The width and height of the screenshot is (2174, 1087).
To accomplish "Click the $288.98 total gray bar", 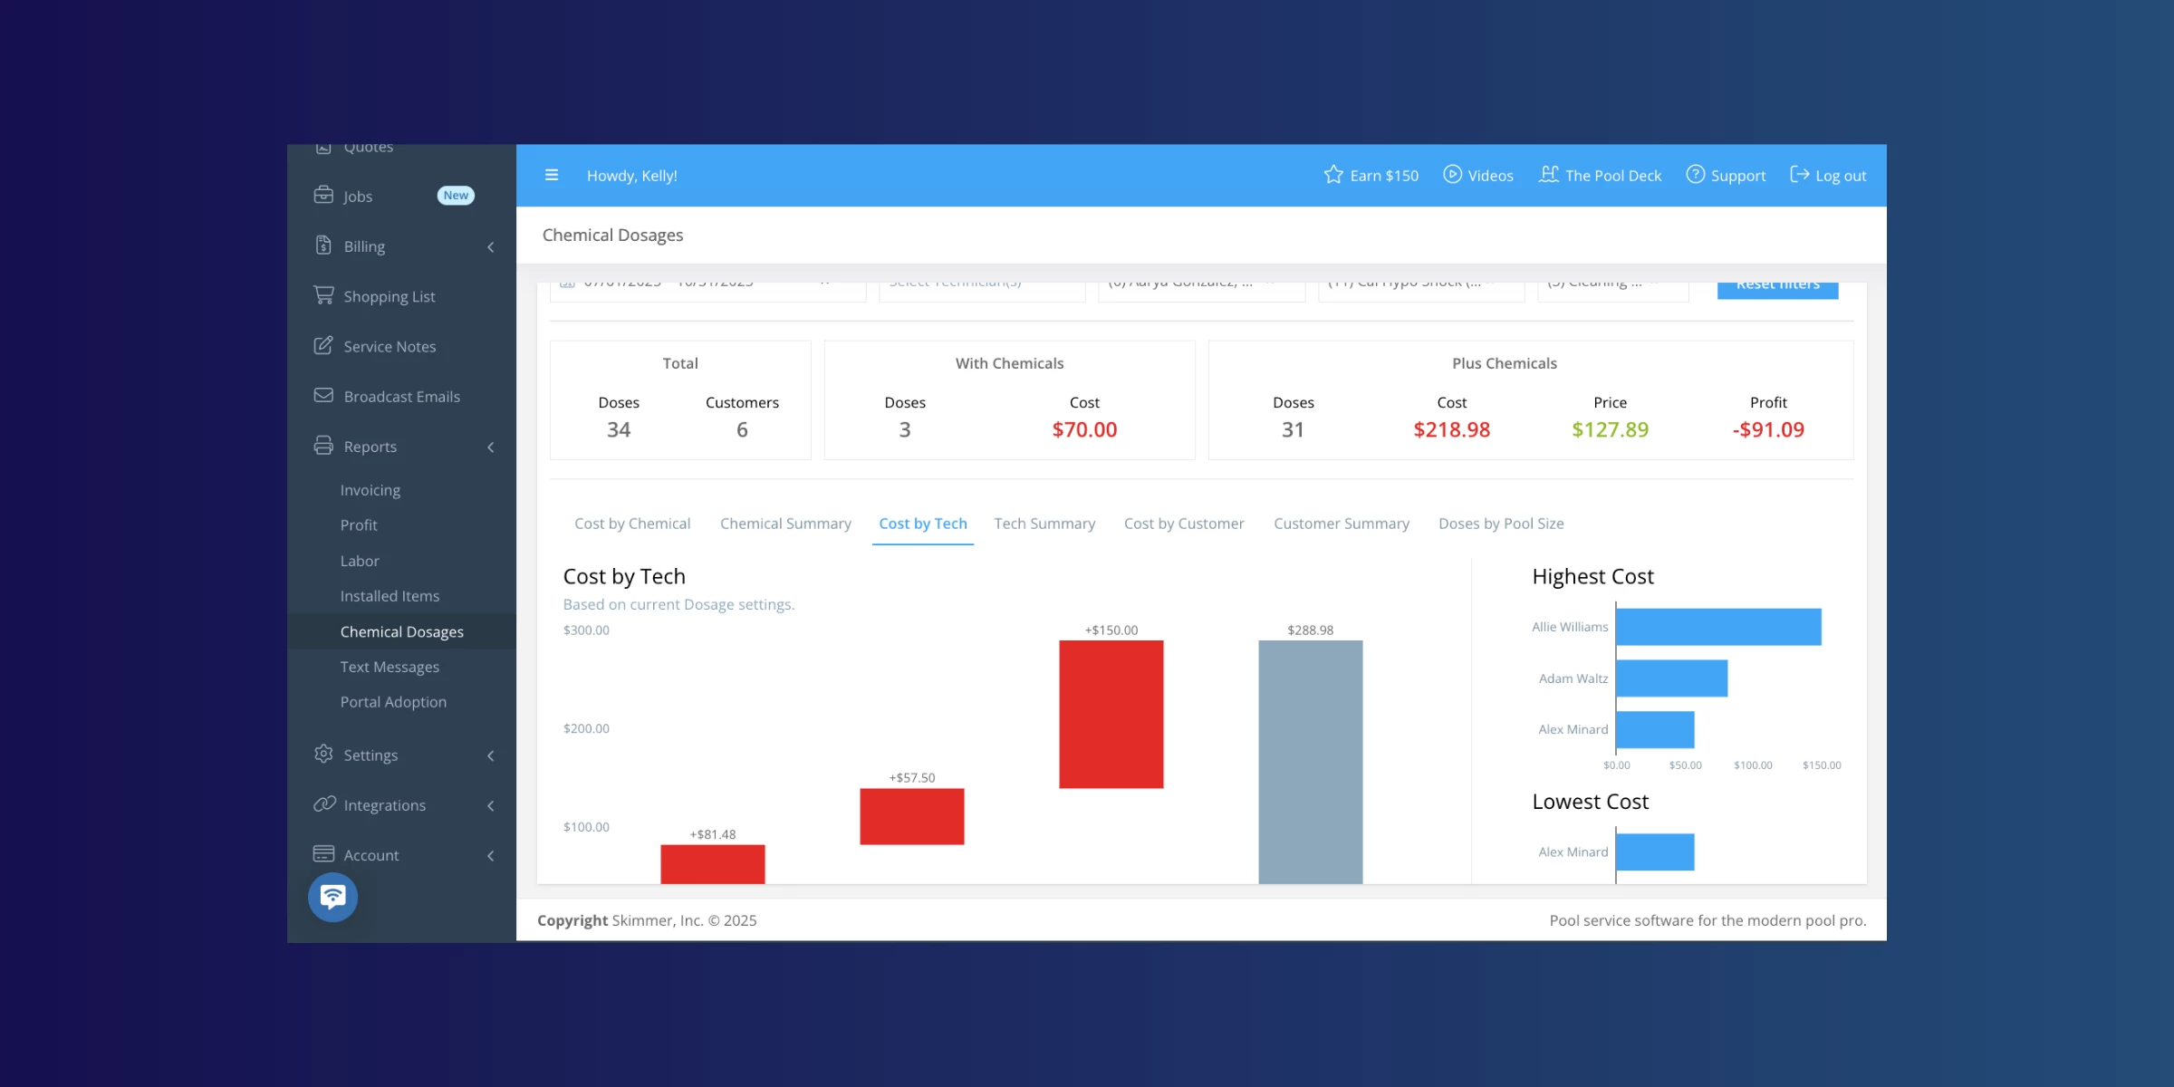I will pos(1310,761).
